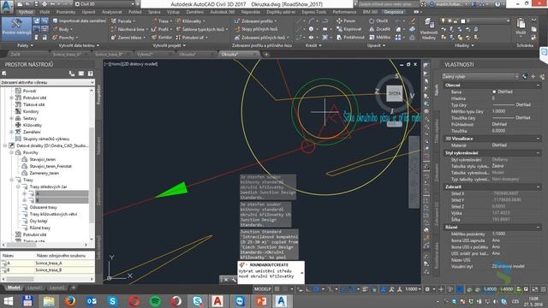
Task: Select the Posun move tool
Action: (346, 21)
